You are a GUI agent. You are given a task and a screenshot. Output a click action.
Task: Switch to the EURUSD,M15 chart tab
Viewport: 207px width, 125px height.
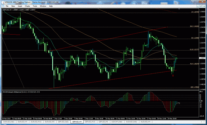coord(36,122)
